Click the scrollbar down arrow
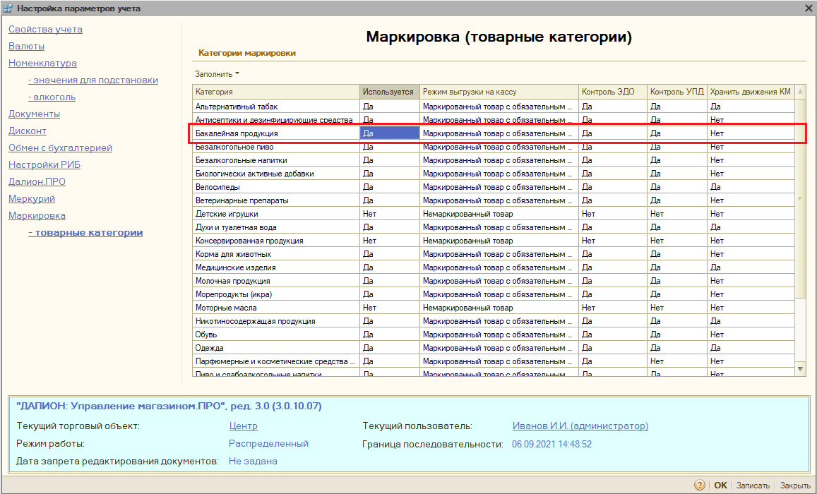Image resolution: width=817 pixels, height=494 pixels. [800, 368]
